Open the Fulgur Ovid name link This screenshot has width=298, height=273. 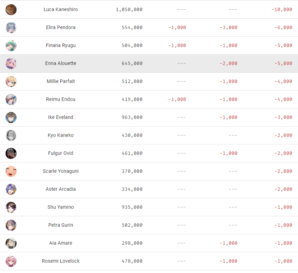[61, 153]
